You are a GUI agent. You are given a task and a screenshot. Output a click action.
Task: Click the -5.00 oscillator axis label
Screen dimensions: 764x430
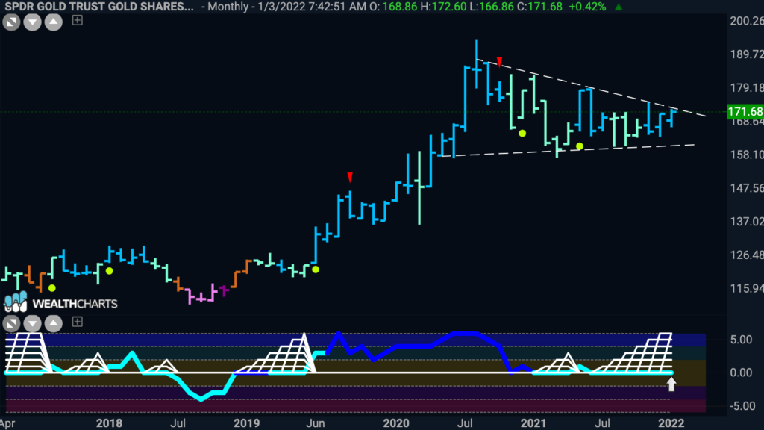[742, 406]
